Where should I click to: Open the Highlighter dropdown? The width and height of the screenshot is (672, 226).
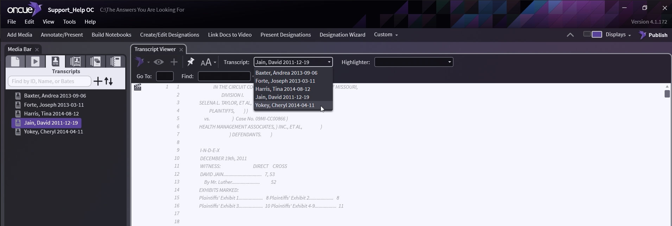click(x=413, y=62)
